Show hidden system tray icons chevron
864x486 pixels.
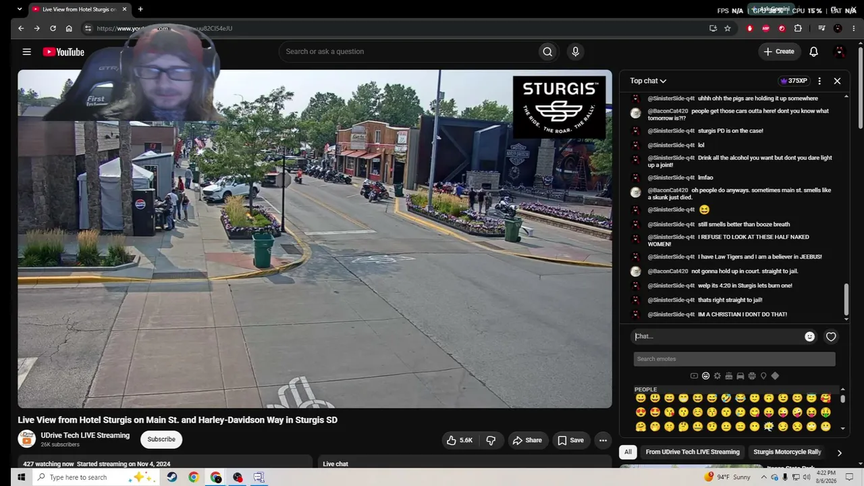763,477
